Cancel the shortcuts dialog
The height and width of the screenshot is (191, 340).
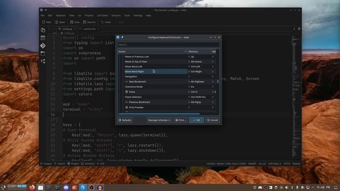tap(212, 120)
